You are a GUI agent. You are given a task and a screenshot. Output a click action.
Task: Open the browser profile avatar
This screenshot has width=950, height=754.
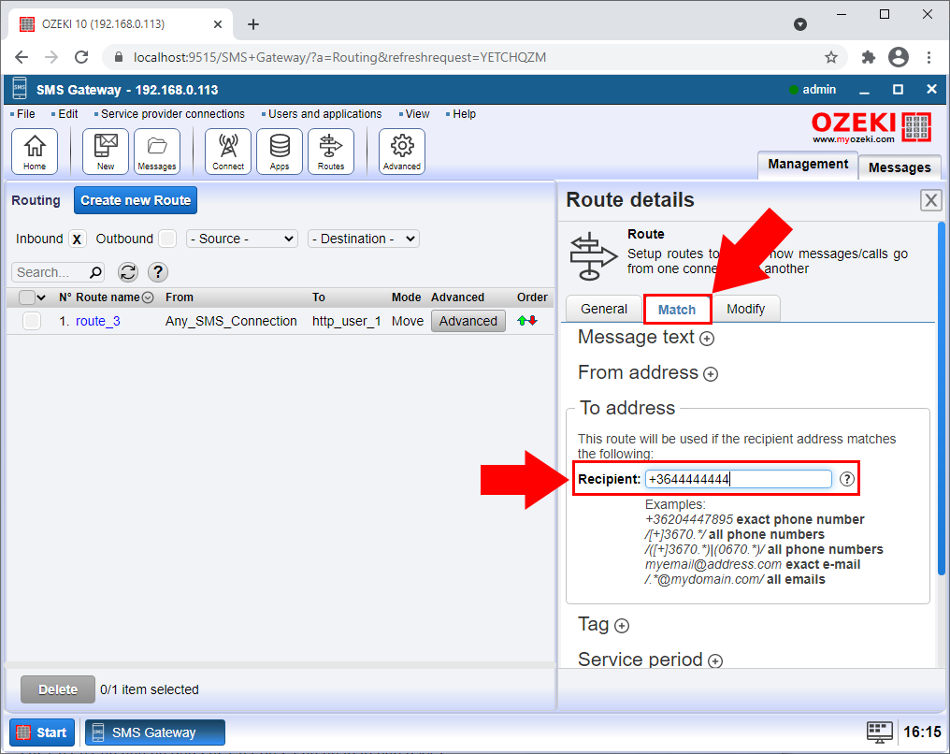tap(899, 58)
